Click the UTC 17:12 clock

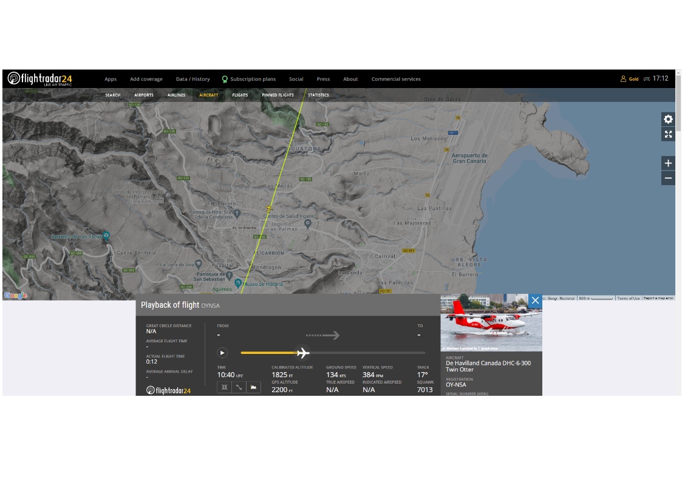[x=655, y=79]
